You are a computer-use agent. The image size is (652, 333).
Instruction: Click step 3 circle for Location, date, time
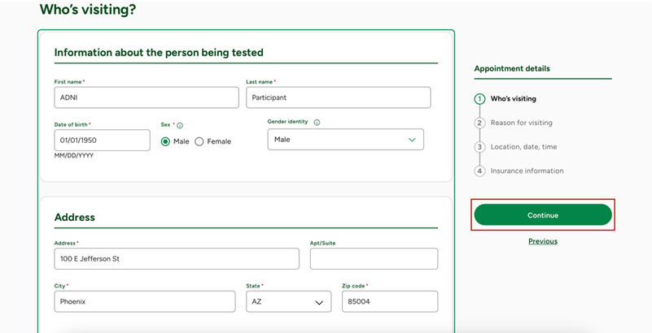click(x=480, y=147)
